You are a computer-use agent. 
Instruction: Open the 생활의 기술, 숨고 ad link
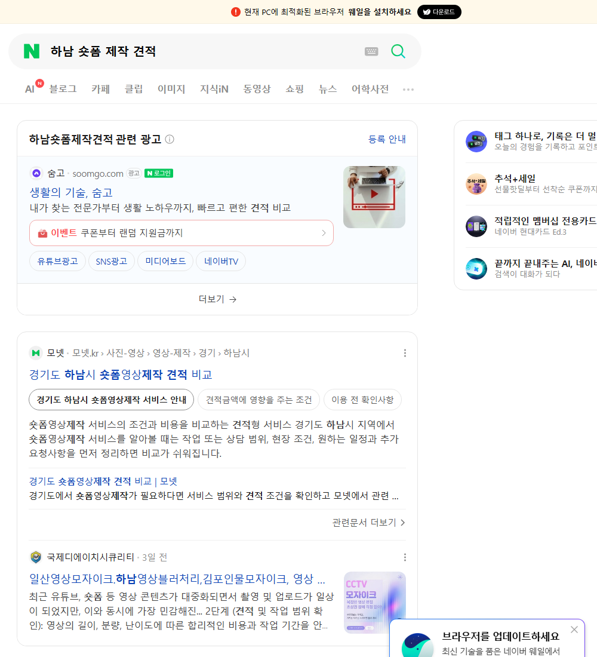point(71,192)
